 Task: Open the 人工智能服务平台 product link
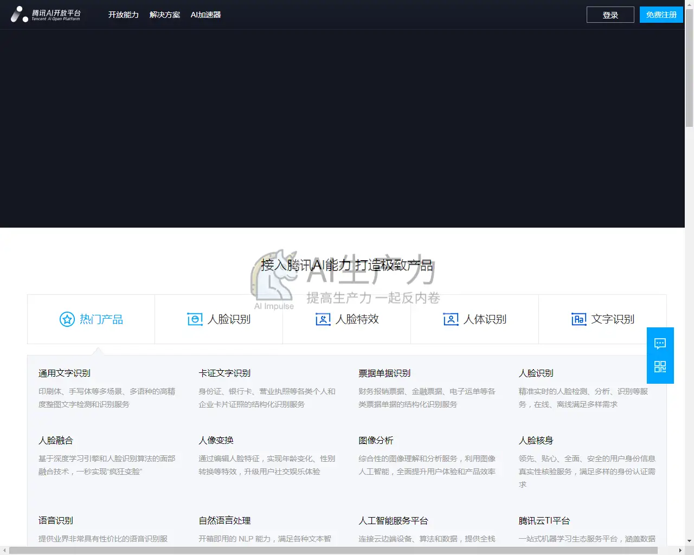coord(393,520)
